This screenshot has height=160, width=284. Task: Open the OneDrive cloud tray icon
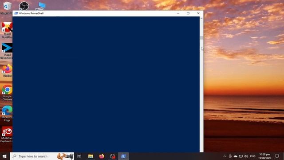click(x=236, y=156)
